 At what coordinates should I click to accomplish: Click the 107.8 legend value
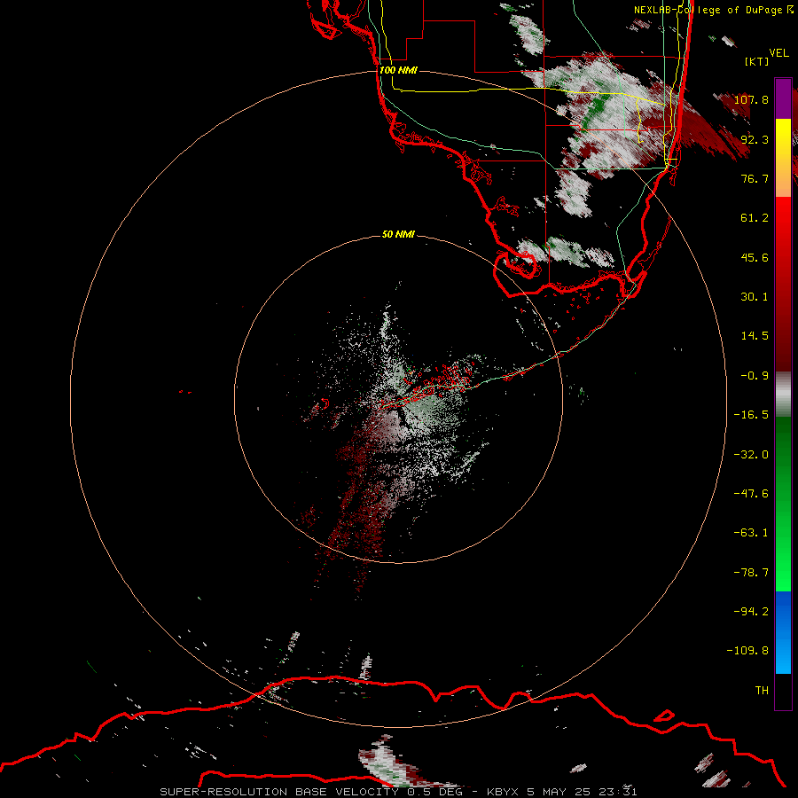click(751, 99)
